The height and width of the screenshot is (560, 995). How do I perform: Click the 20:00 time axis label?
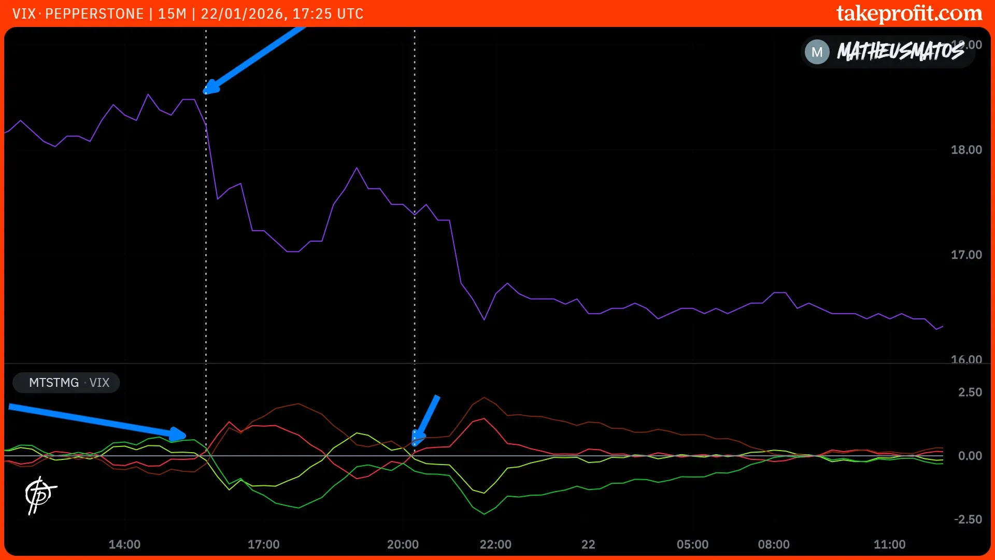coord(403,544)
